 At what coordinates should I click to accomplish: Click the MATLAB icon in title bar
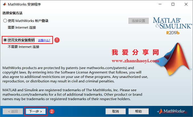5,4
